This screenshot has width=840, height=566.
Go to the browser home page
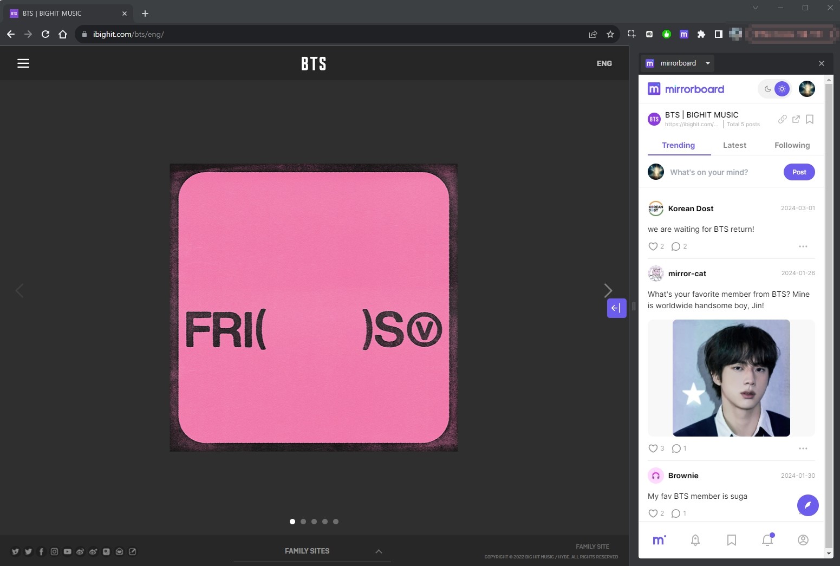(x=63, y=34)
